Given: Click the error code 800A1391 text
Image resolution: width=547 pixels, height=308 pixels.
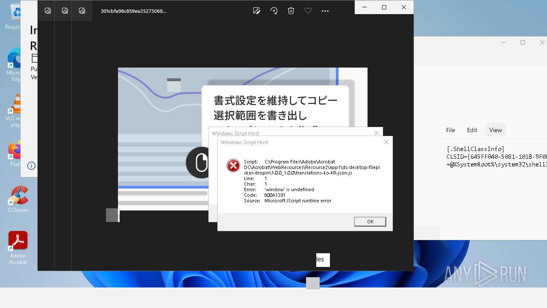Looking at the screenshot, I should pyautogui.click(x=275, y=195).
